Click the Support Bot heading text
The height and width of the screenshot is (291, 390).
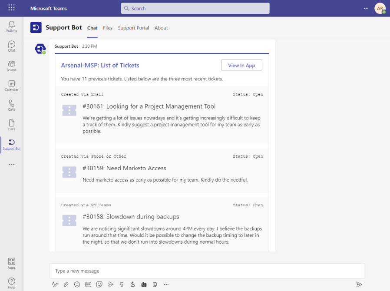click(64, 27)
